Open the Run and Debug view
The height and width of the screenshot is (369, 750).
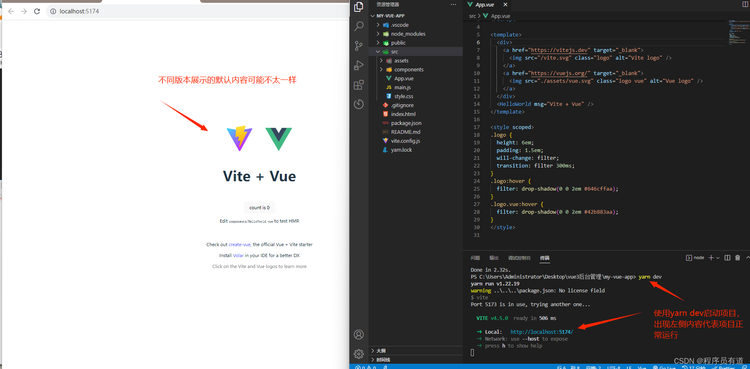point(359,65)
